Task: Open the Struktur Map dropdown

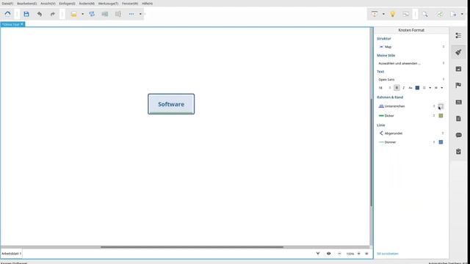Action: tap(411, 47)
